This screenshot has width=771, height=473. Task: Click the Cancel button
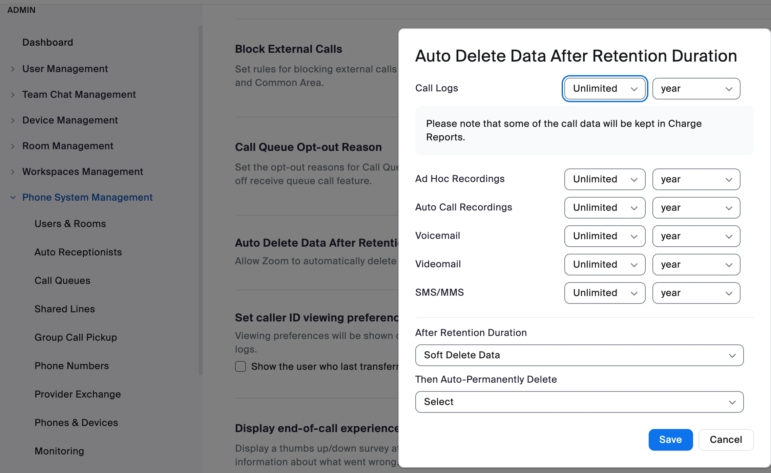coord(726,440)
